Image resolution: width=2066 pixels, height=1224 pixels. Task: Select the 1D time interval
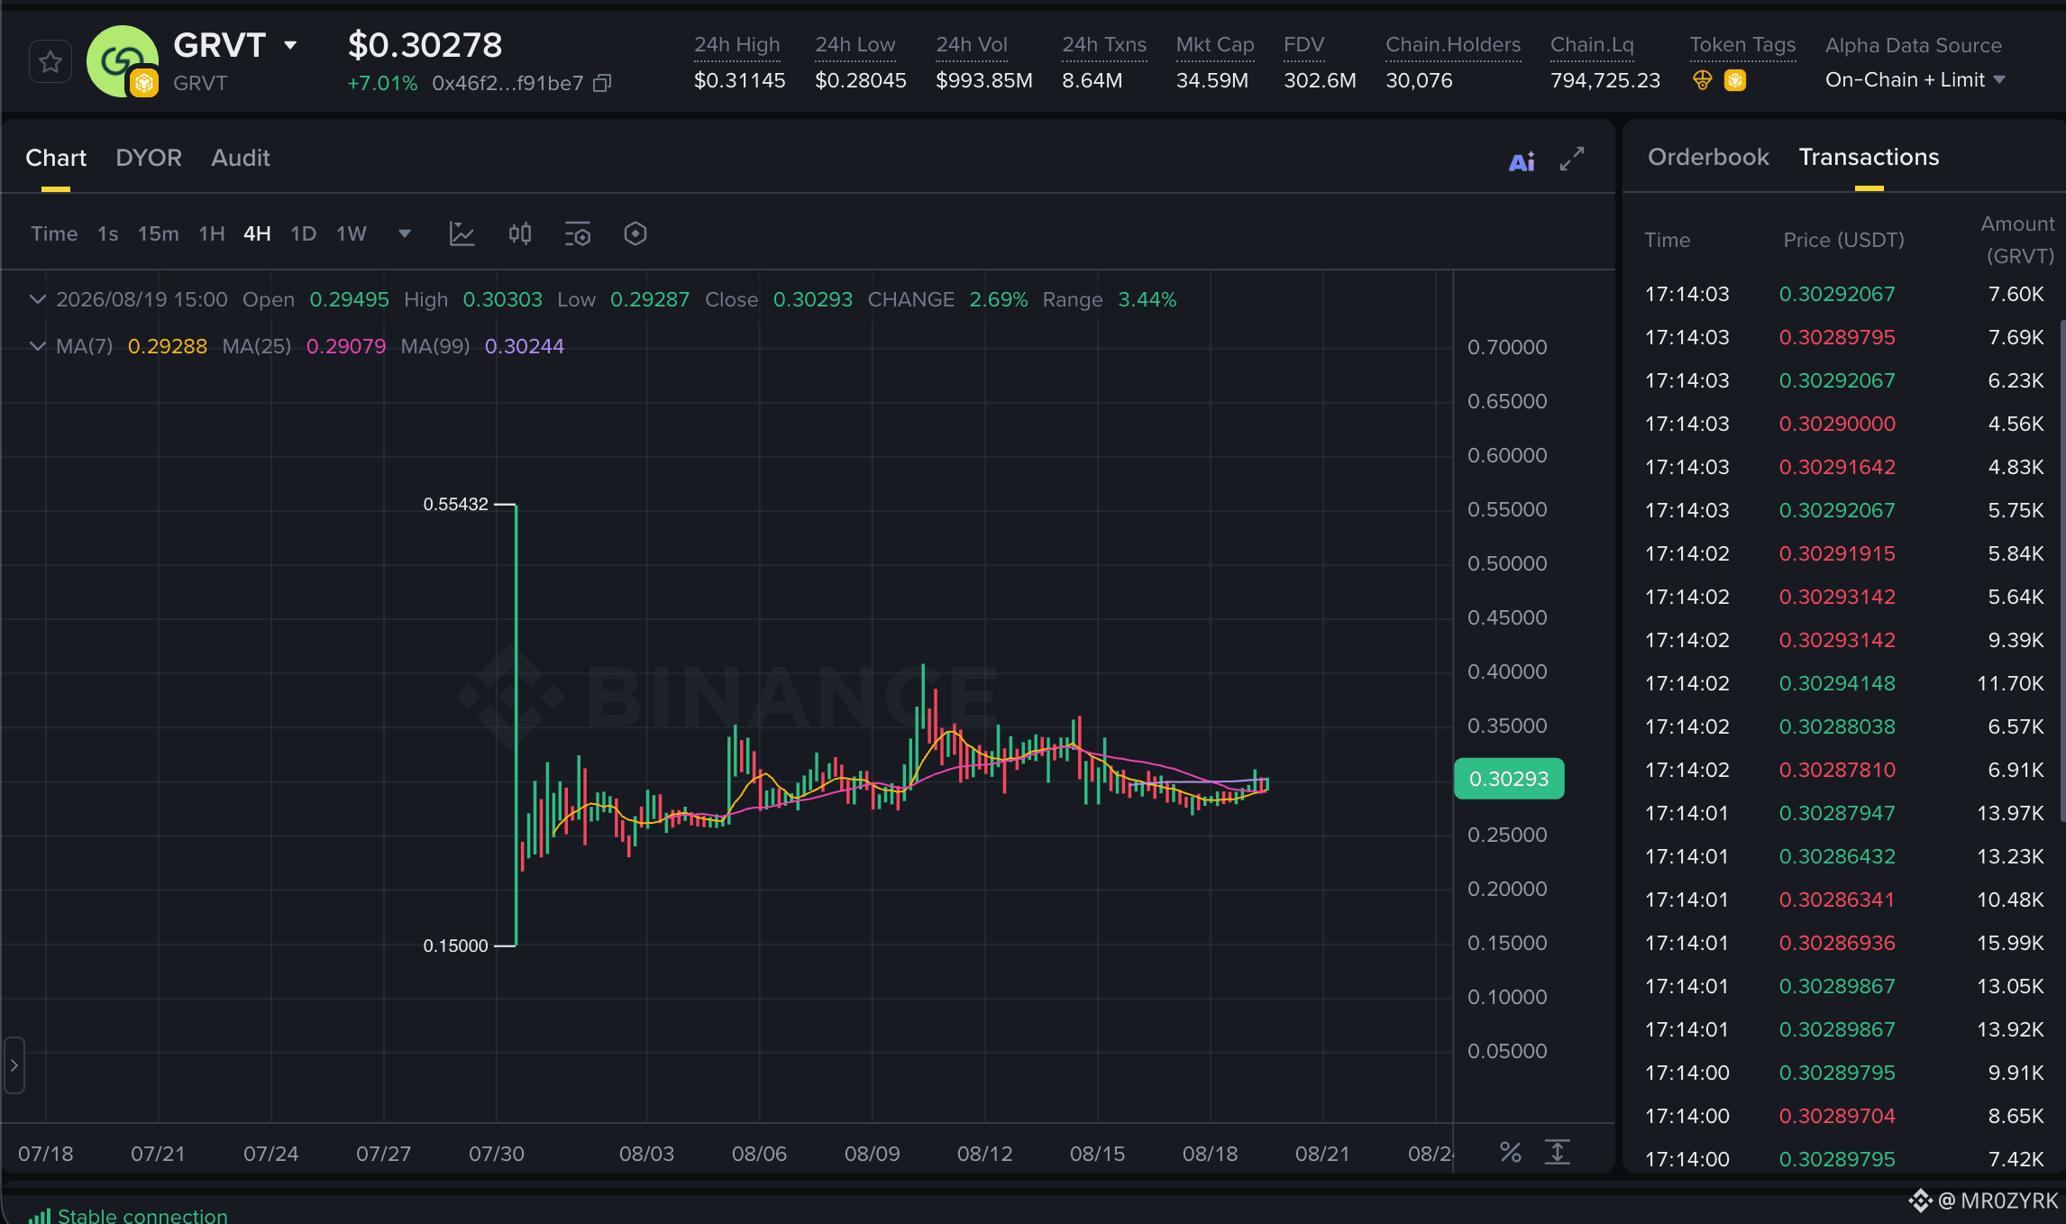click(304, 234)
